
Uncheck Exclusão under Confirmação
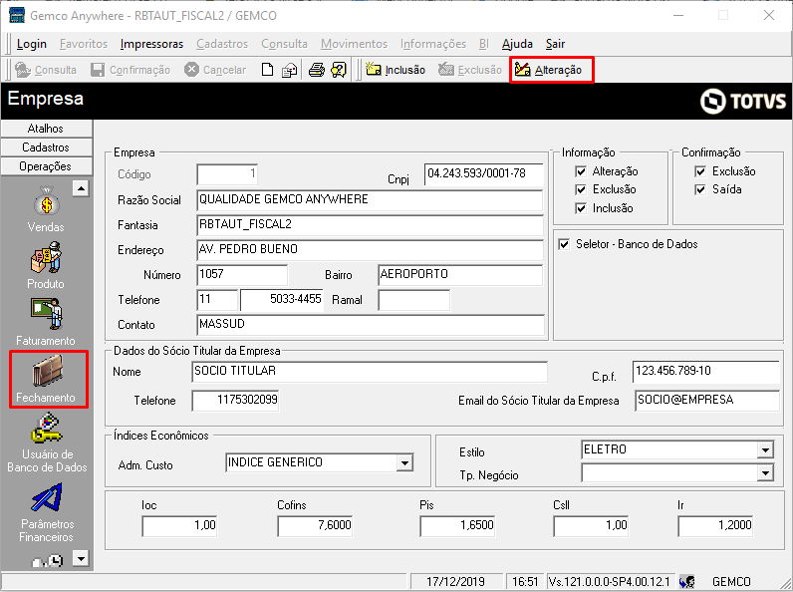[700, 171]
